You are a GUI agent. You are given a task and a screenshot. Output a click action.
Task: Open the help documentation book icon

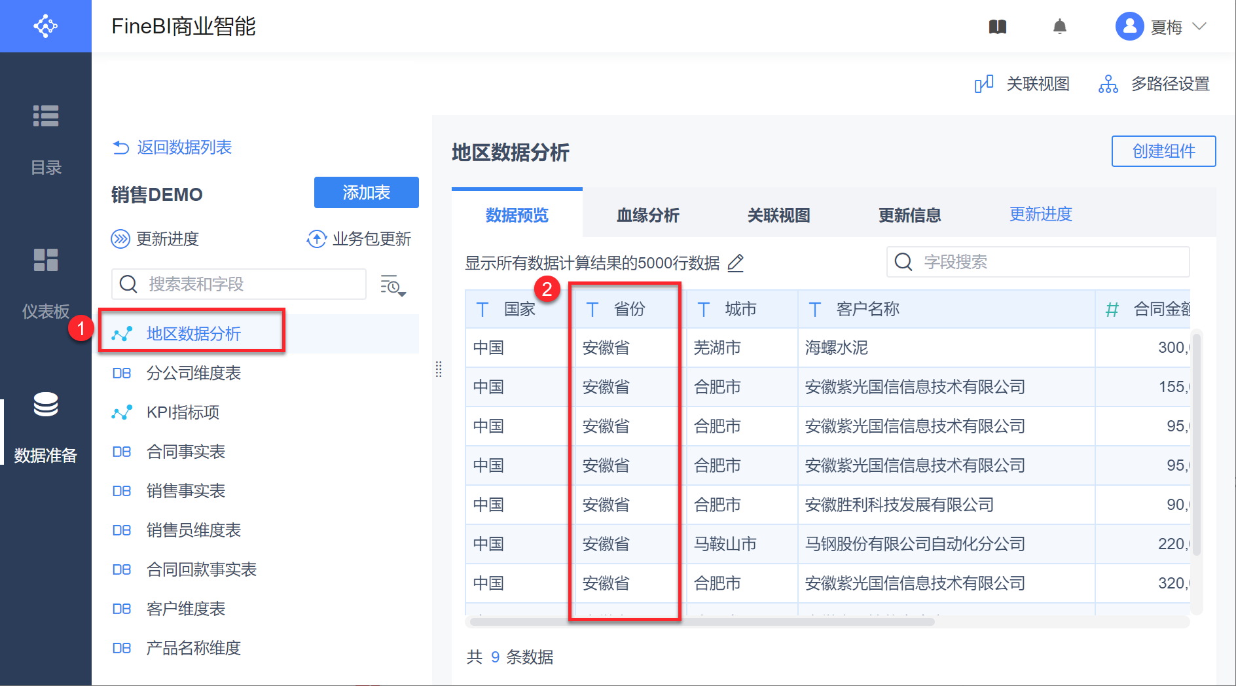click(998, 27)
